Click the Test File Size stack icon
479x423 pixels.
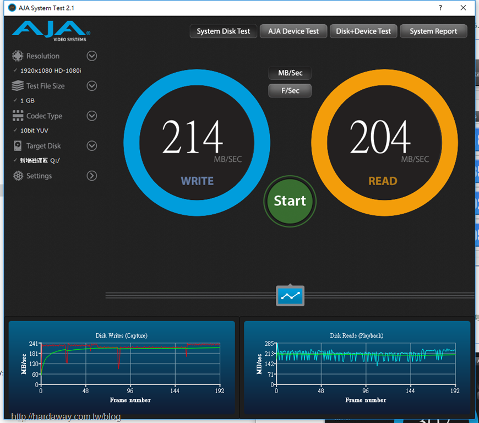click(x=18, y=85)
